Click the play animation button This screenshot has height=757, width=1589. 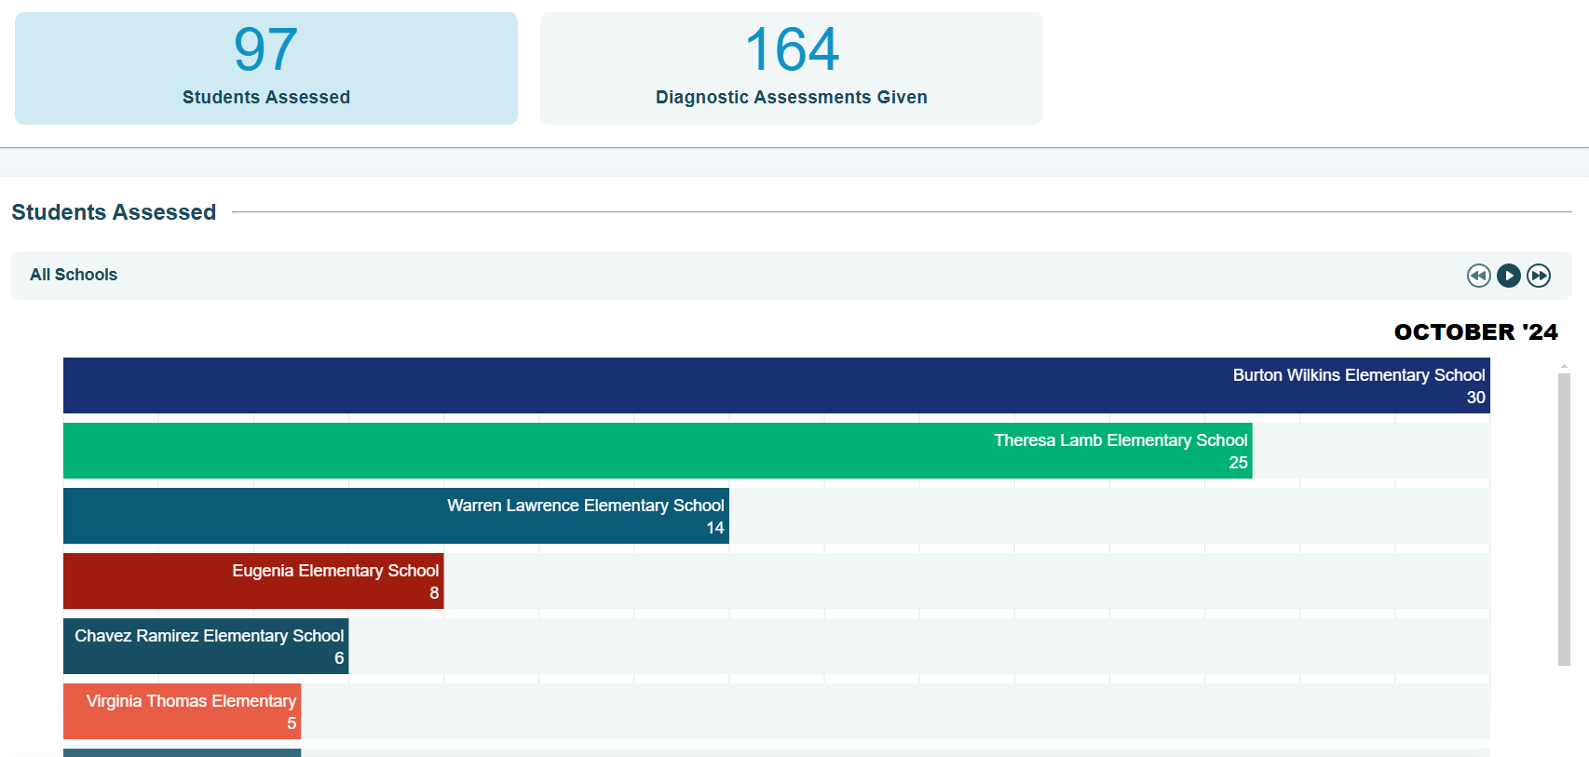1509,276
